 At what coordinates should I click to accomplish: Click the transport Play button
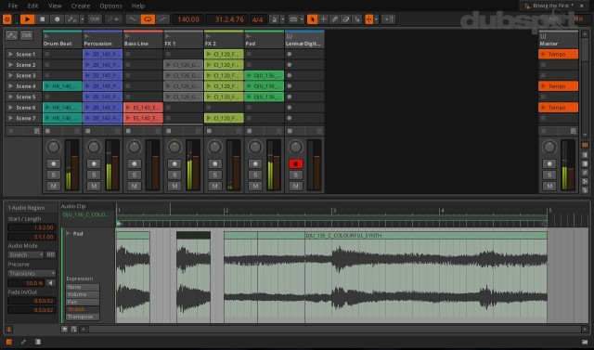[x=27, y=19]
